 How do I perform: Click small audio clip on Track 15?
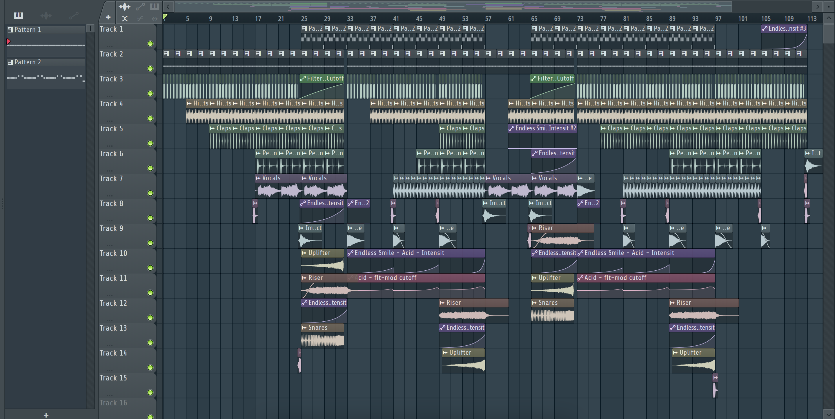click(x=715, y=385)
